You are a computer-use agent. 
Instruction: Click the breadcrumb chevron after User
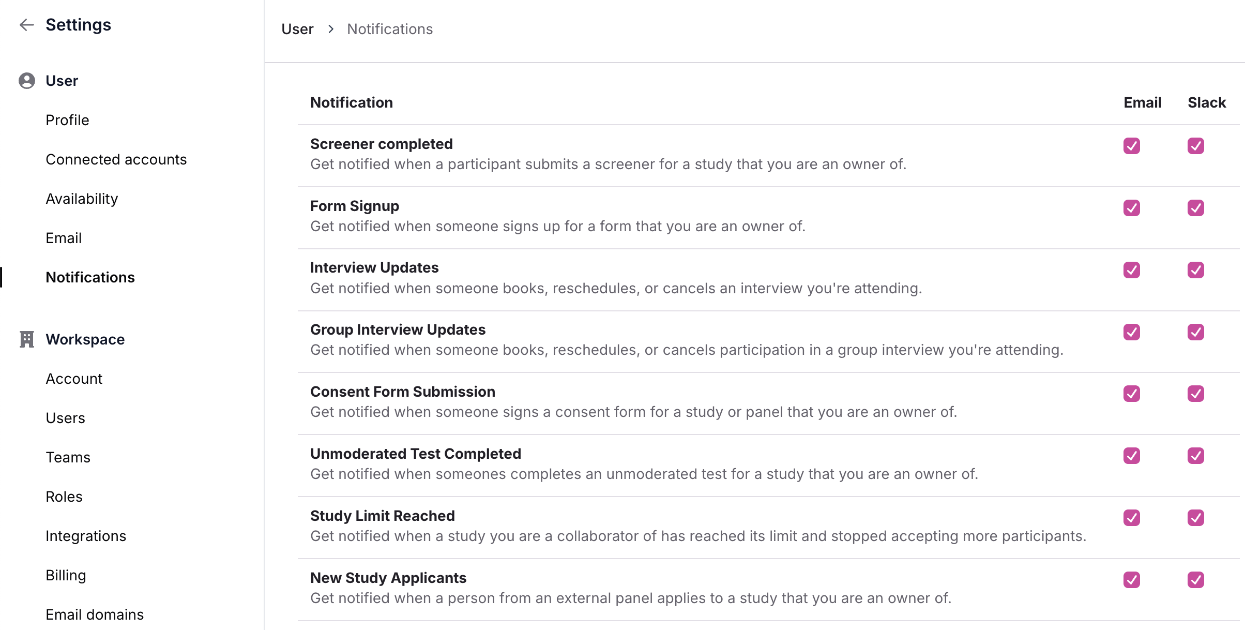331,29
